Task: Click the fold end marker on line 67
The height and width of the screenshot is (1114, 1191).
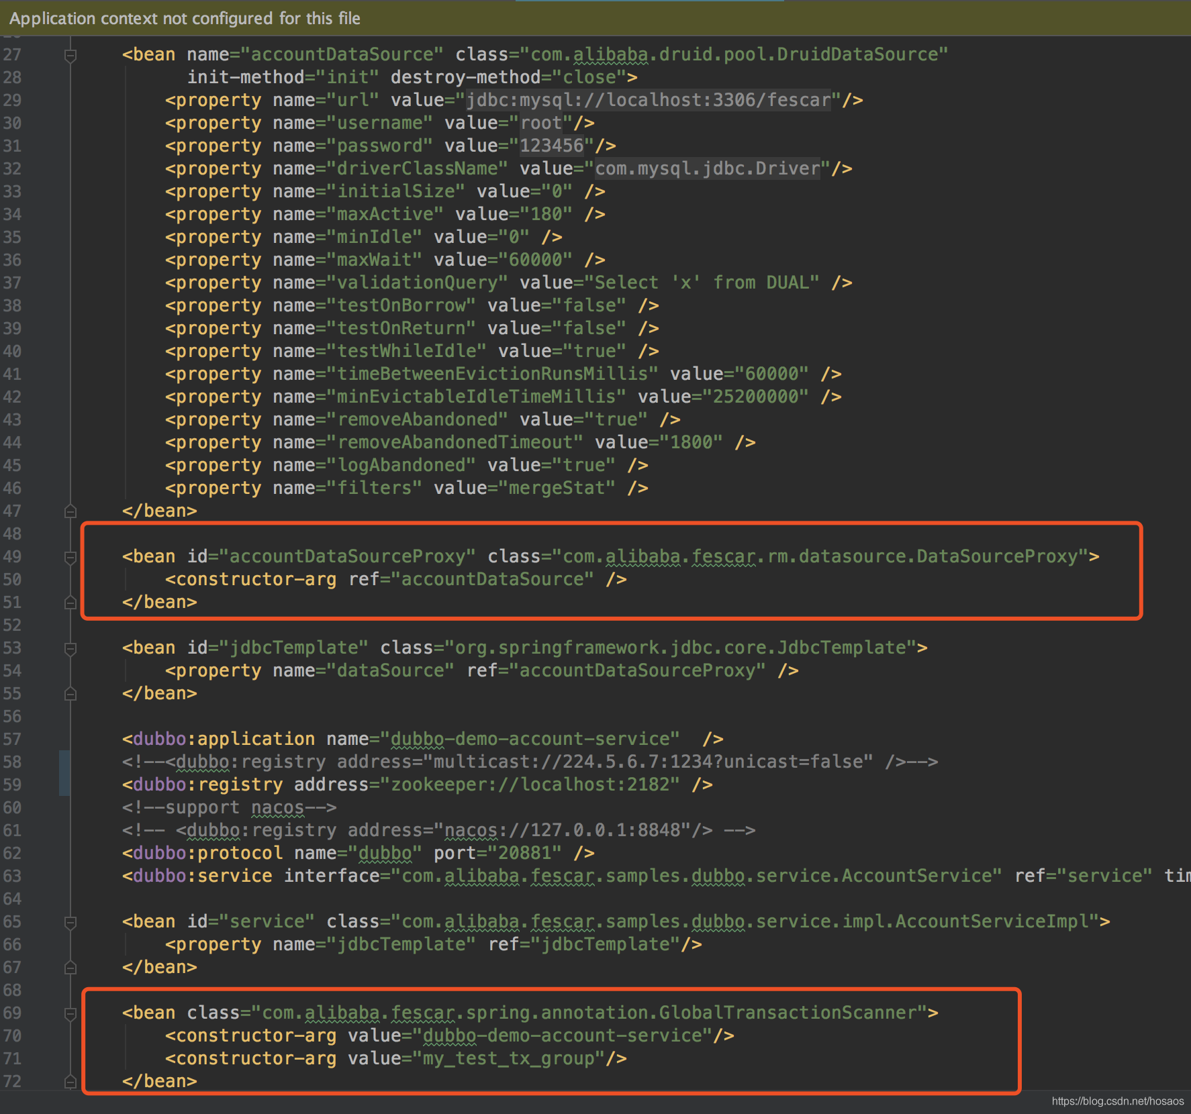Action: point(70,968)
